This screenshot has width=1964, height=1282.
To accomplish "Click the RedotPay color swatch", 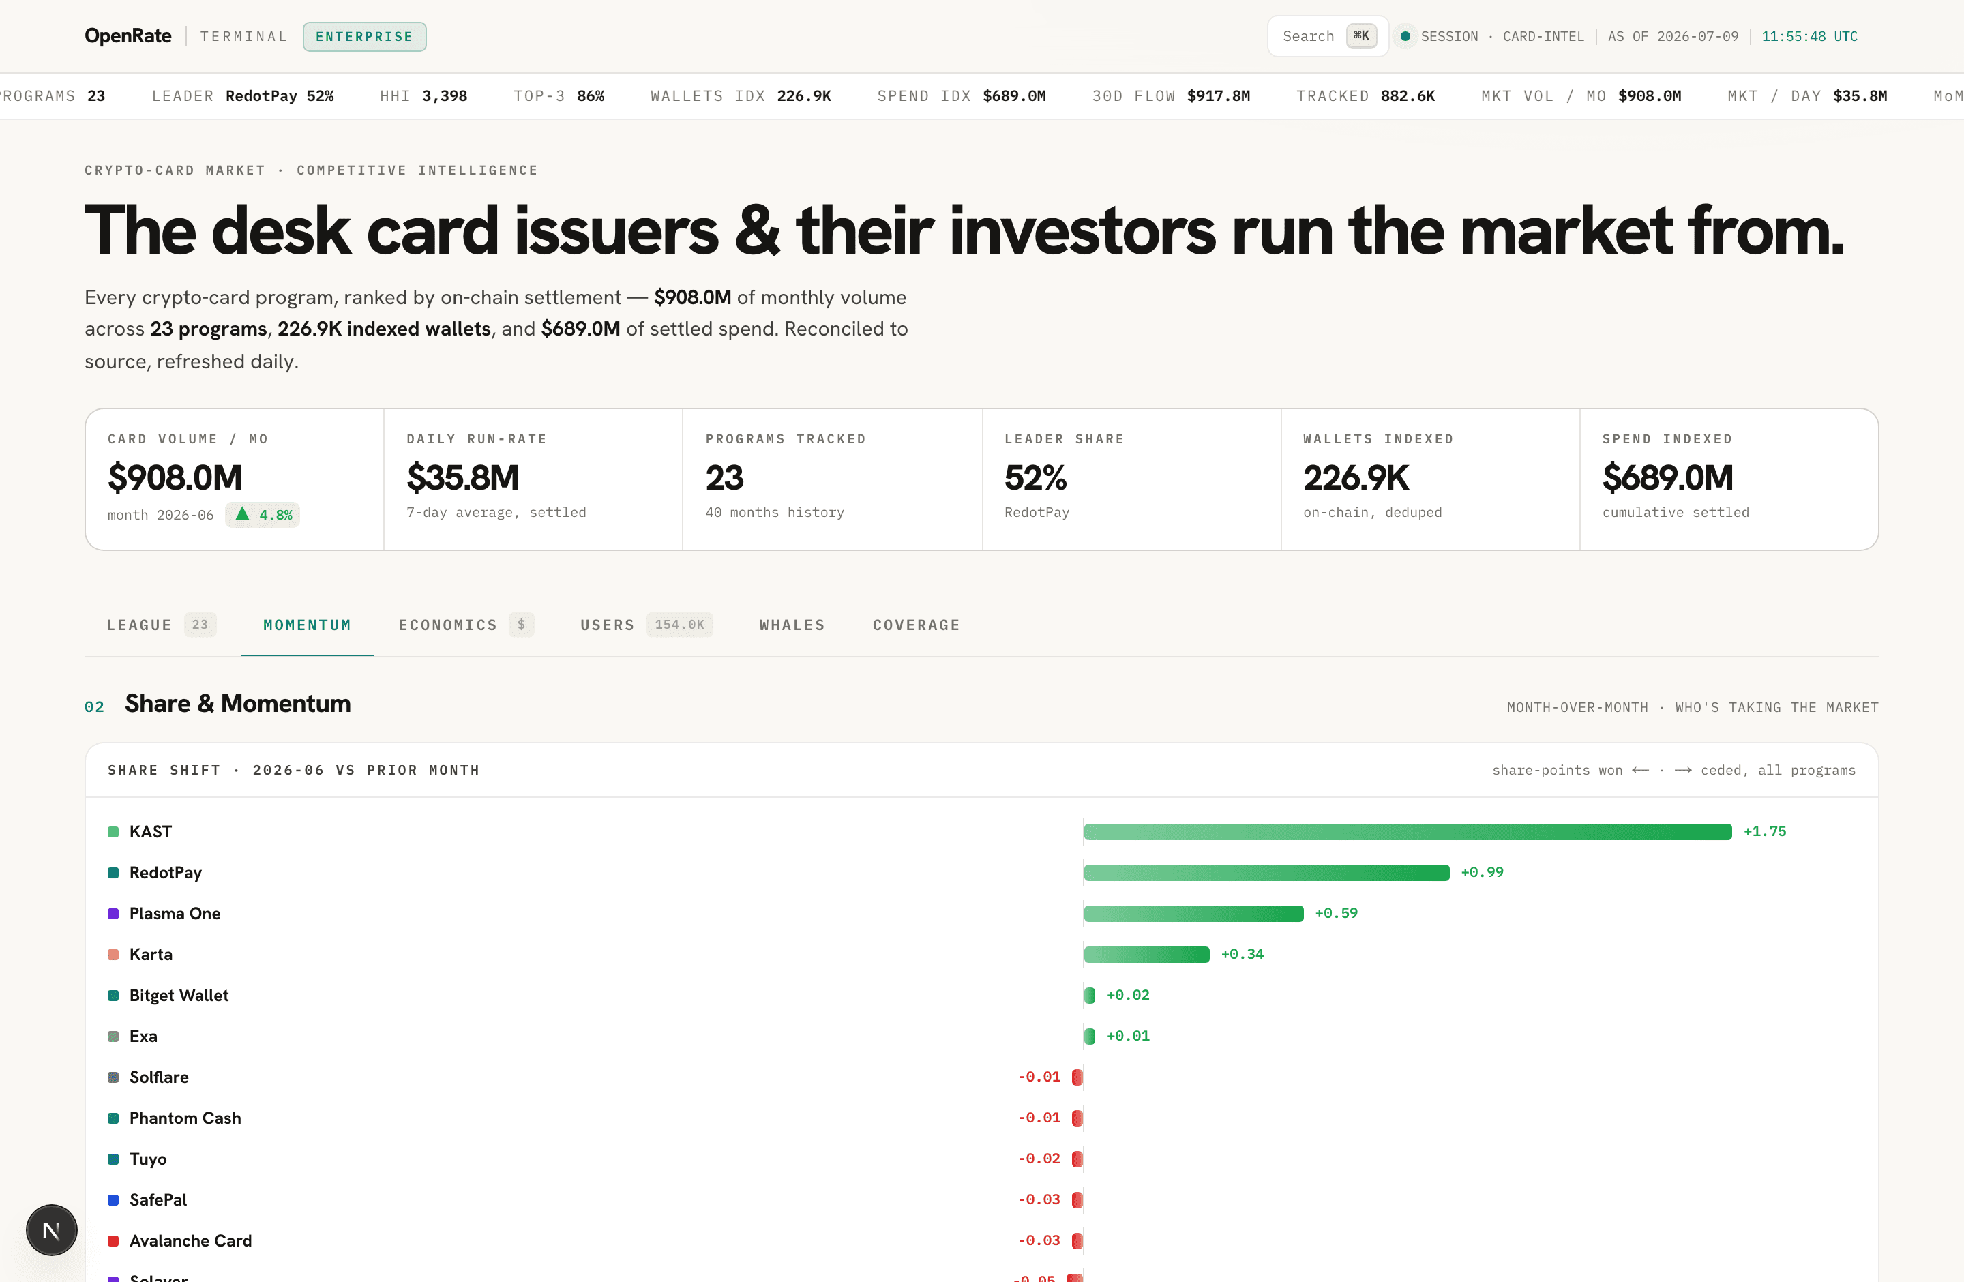I will click(113, 873).
